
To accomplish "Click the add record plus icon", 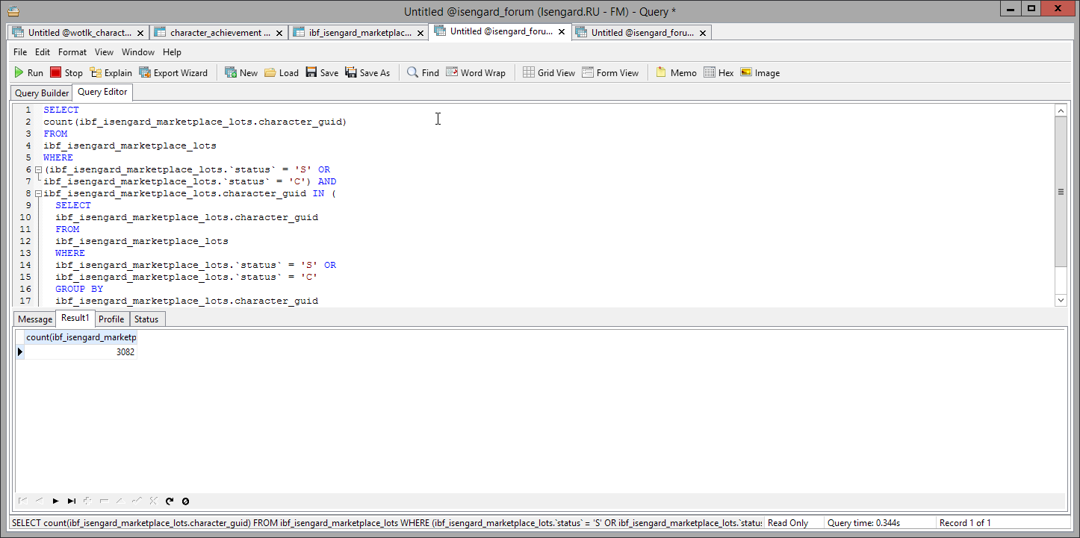I will [x=88, y=501].
